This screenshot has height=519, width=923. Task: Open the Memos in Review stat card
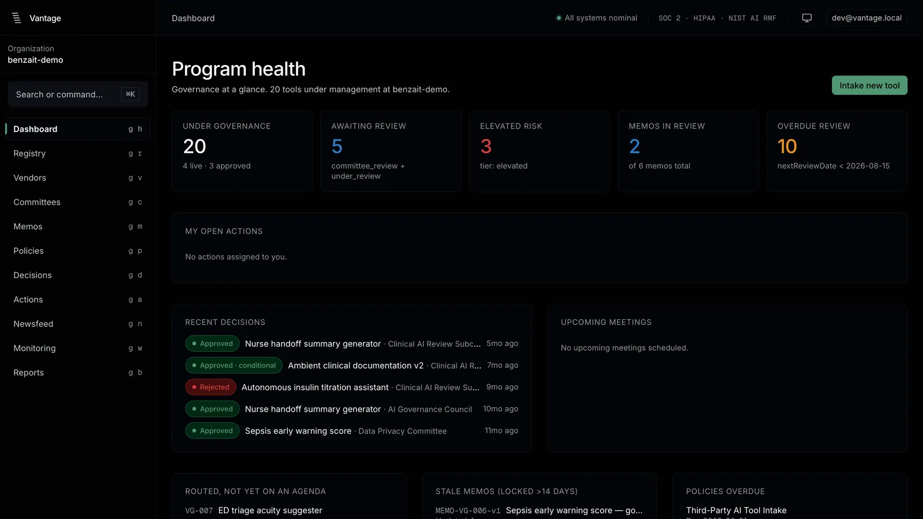[688, 151]
